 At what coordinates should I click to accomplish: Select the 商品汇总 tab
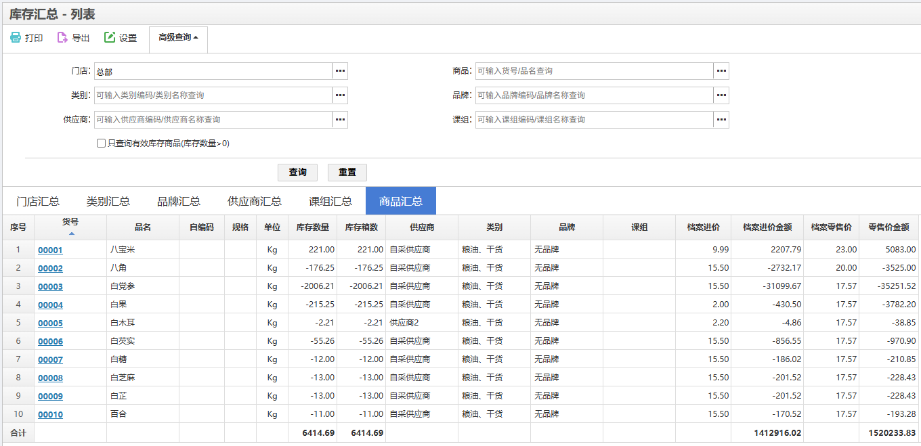coord(401,201)
